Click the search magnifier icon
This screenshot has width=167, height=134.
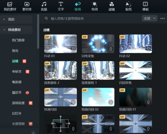click(46, 18)
